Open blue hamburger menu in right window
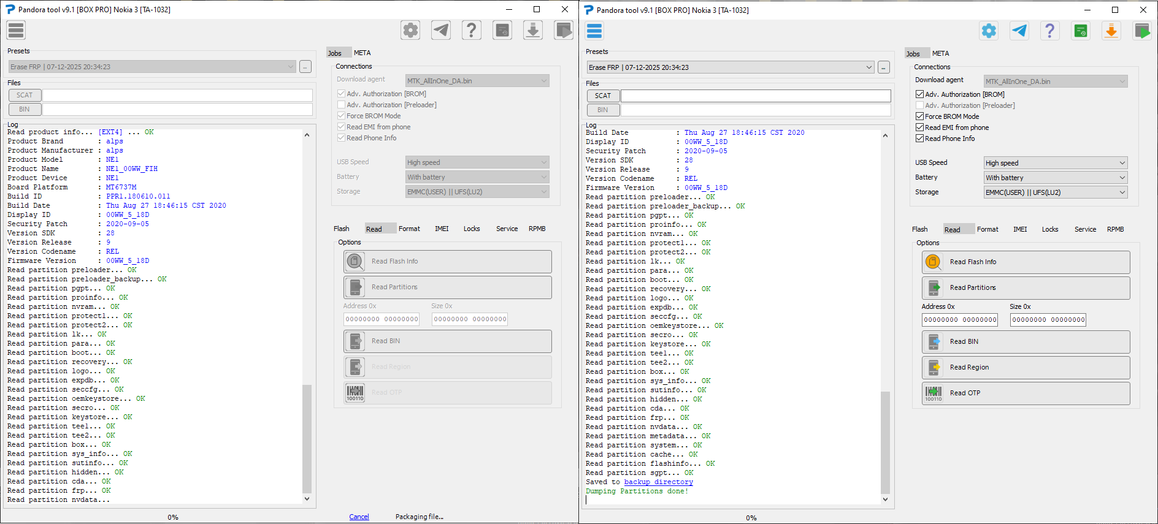The width and height of the screenshot is (1158, 524). 594,31
